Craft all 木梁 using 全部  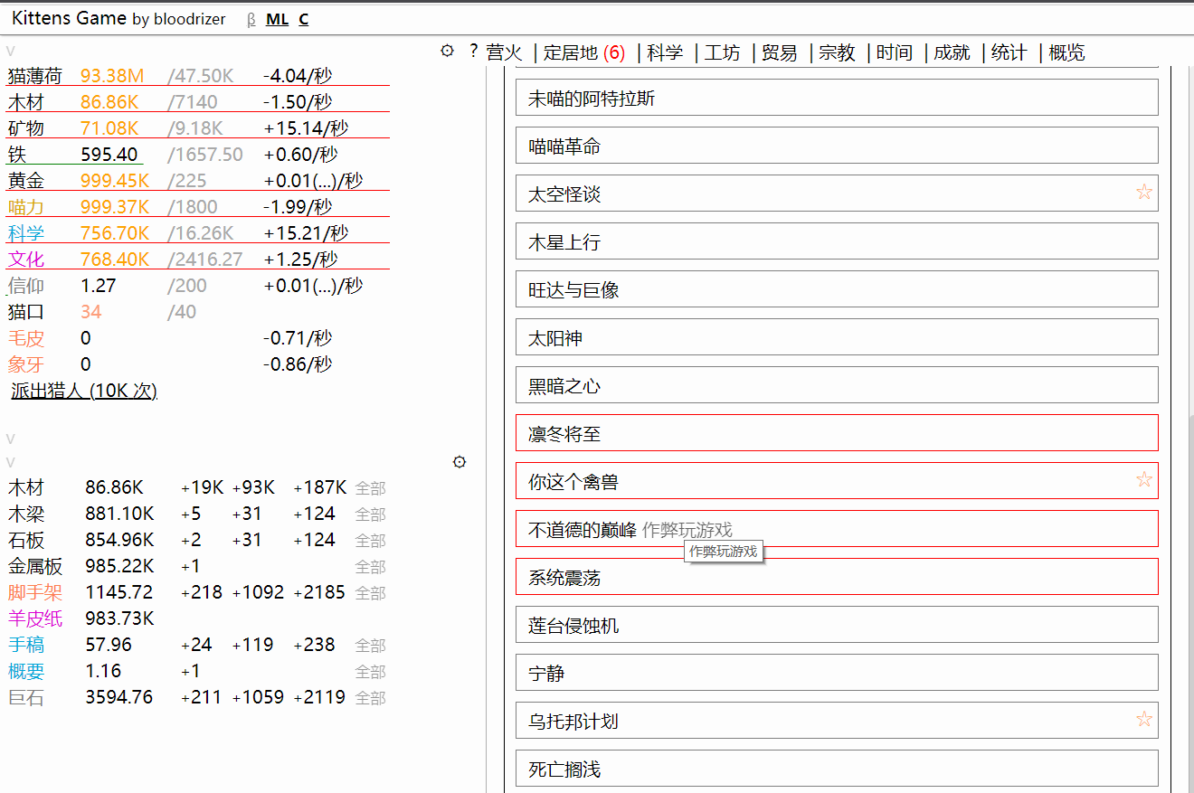tap(370, 515)
